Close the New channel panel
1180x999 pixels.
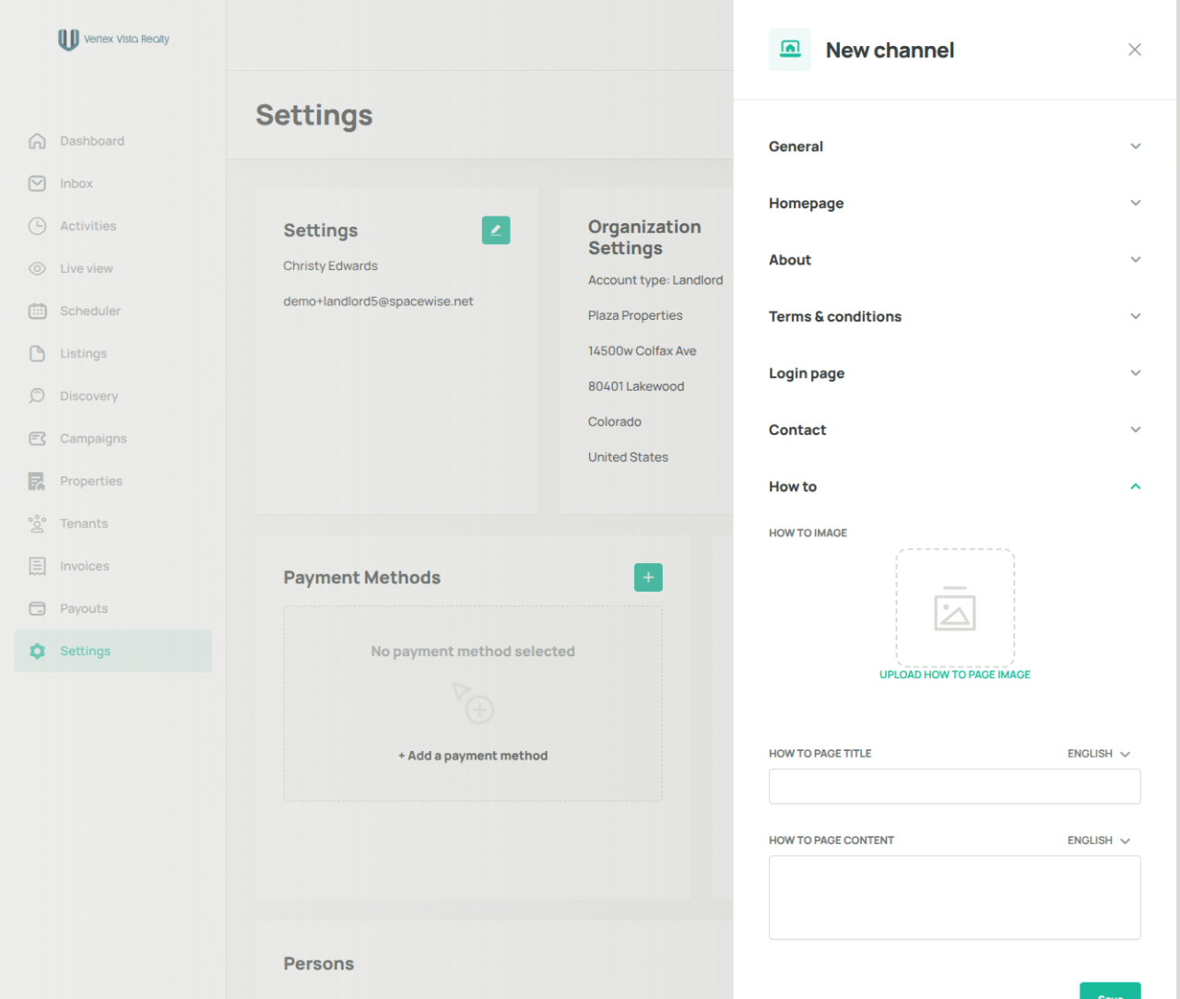(1135, 50)
